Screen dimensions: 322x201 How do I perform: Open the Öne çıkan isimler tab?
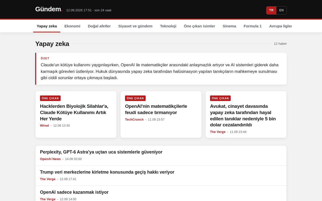pos(199,26)
